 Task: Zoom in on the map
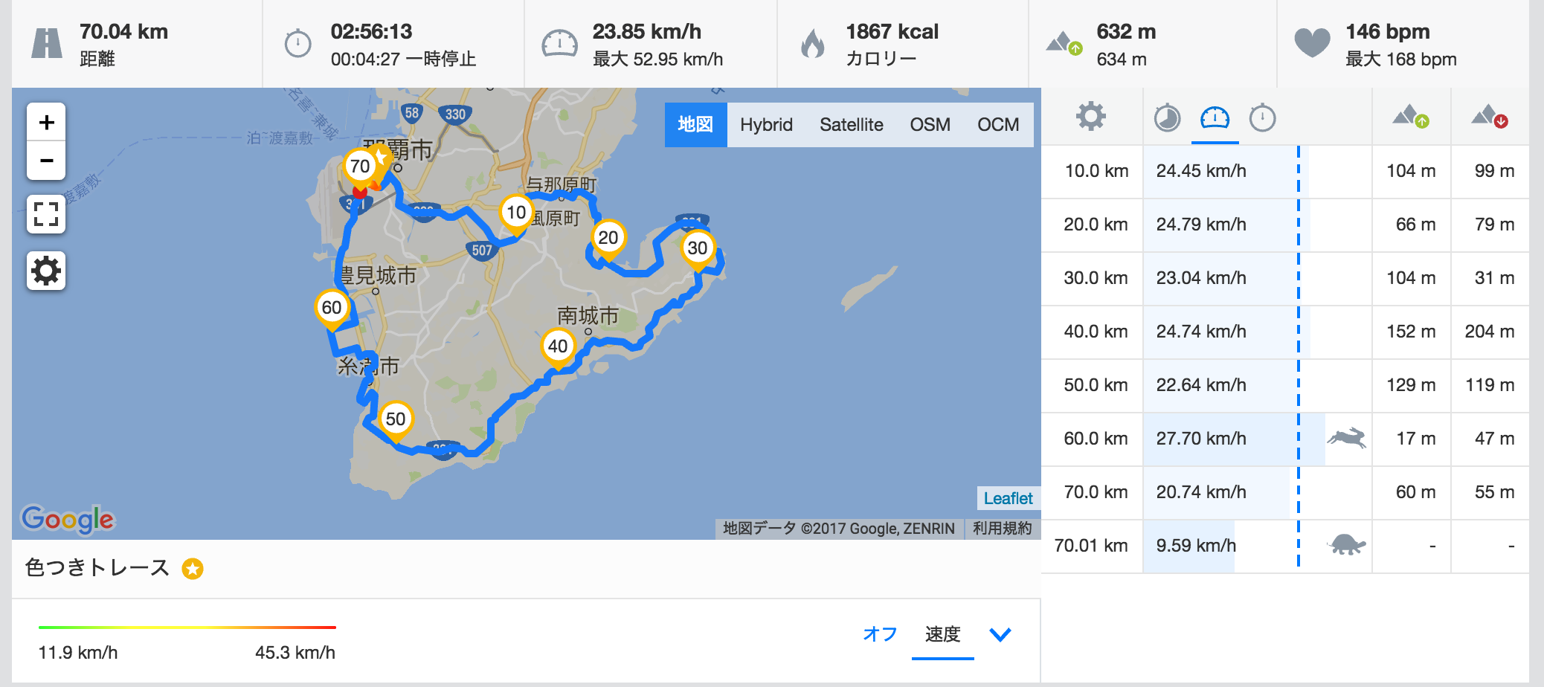(46, 123)
